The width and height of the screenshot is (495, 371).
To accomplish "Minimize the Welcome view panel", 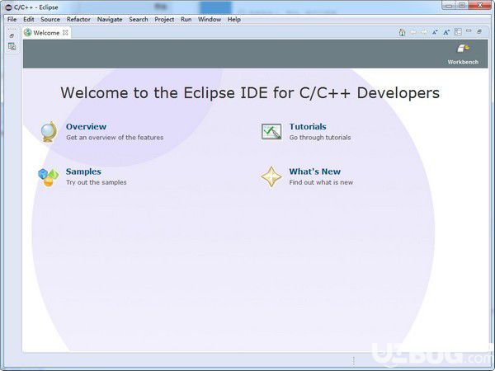I will [469, 31].
